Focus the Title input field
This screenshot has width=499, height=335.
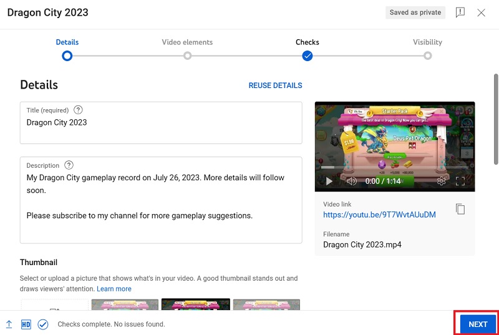161,123
